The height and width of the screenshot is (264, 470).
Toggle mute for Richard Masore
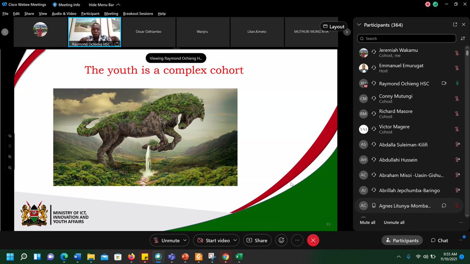pyautogui.click(x=457, y=114)
